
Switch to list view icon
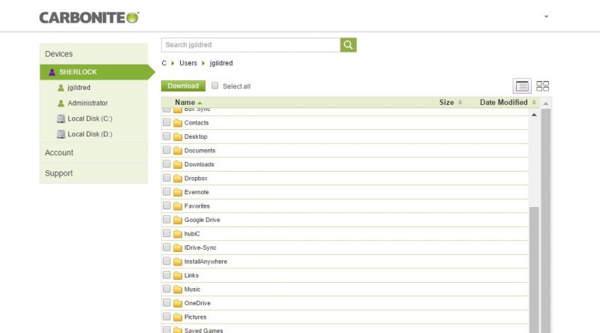click(x=522, y=86)
